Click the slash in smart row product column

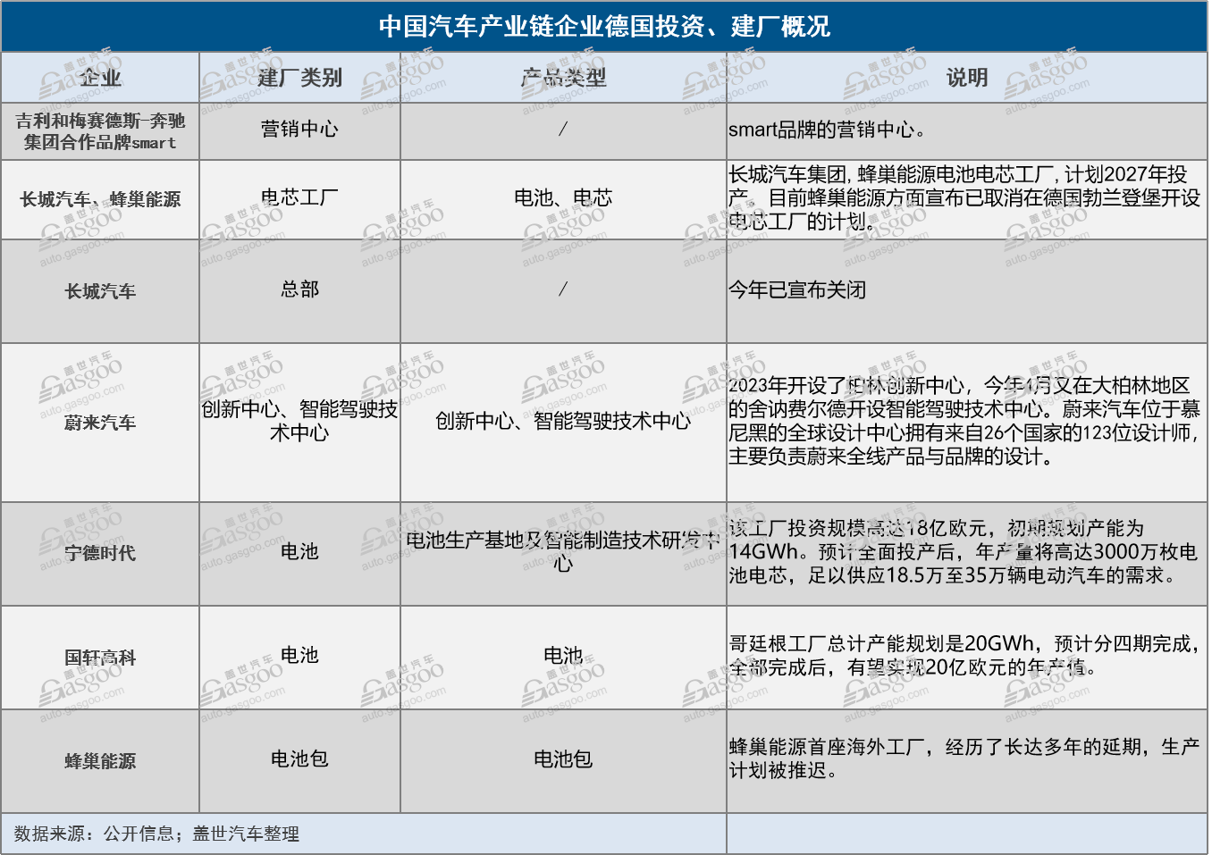coord(563,130)
